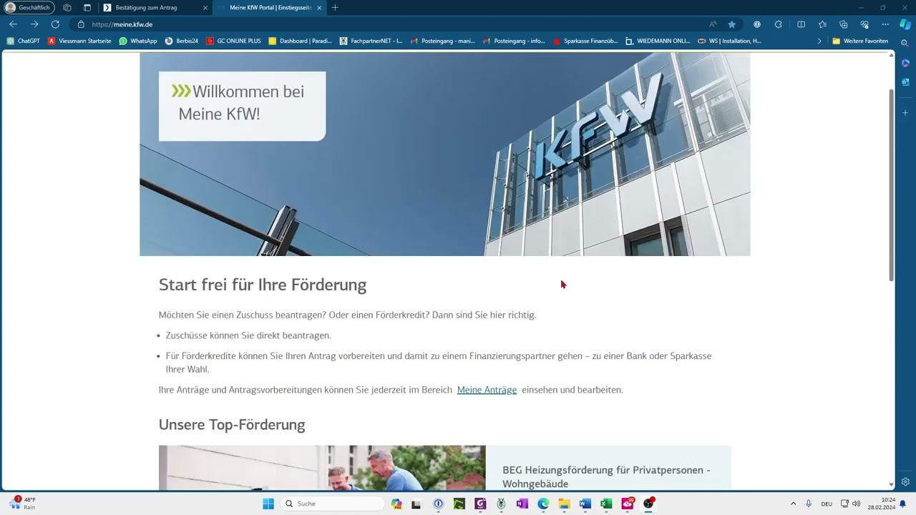Click the Start frei für Ihre Förderung heading
This screenshot has height=515, width=916.
[x=263, y=285]
